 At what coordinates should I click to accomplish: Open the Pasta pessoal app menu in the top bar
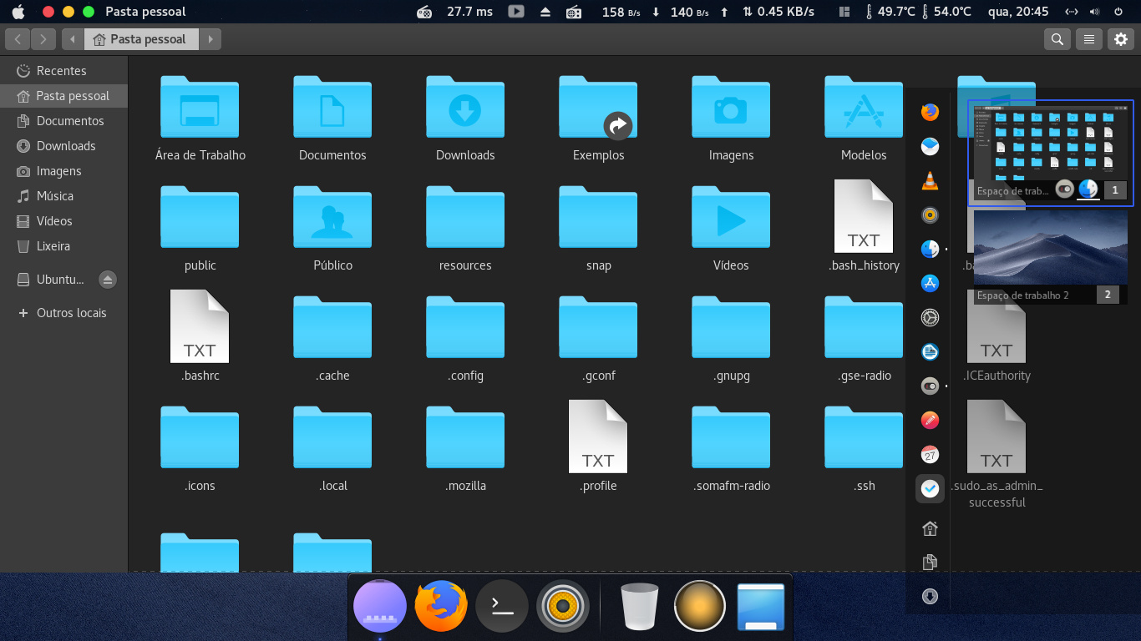145,12
